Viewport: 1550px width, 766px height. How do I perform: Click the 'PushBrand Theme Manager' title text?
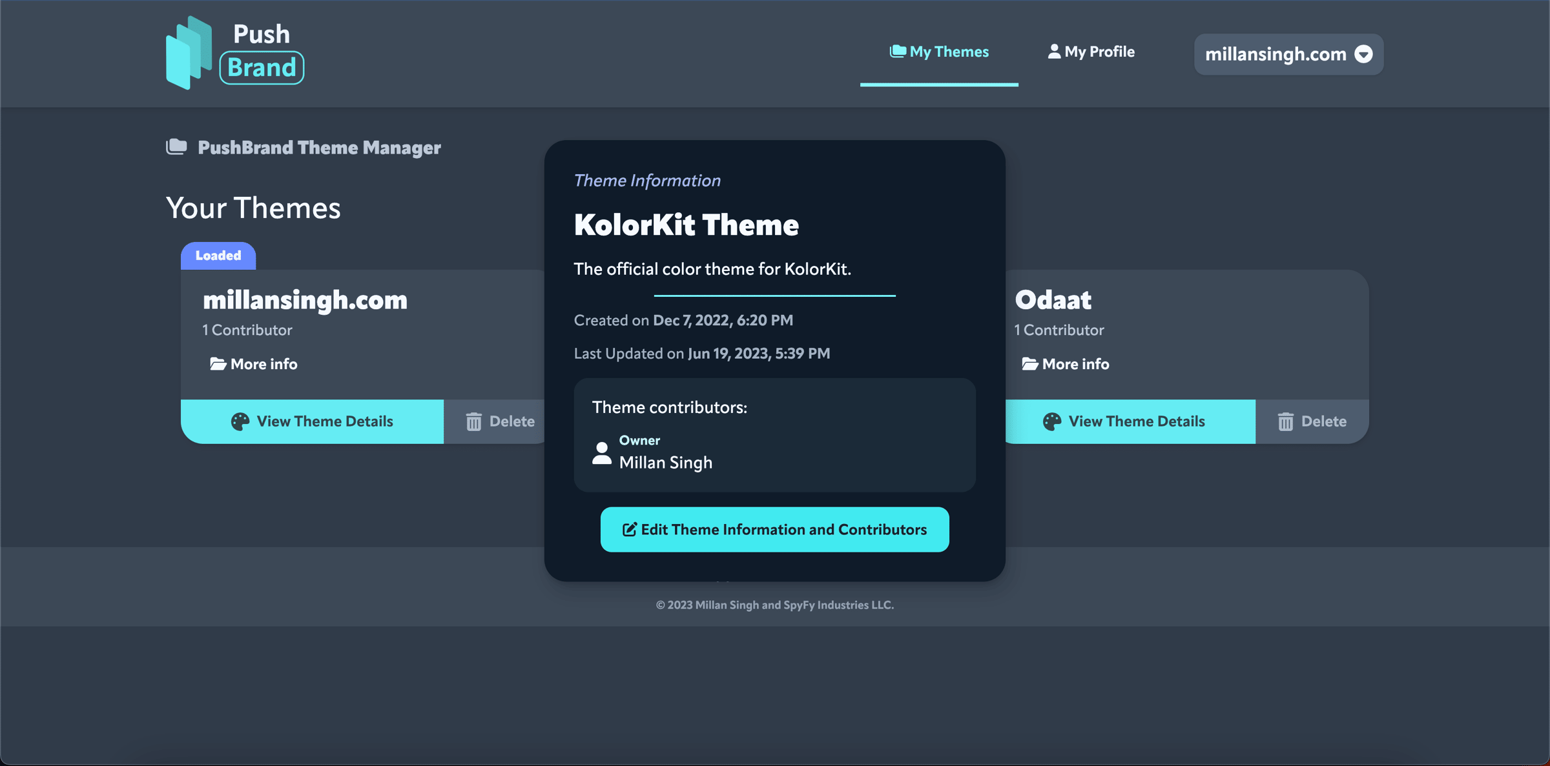319,148
